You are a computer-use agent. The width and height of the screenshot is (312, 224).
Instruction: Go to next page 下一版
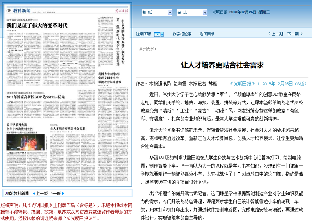[x=55, y=193]
